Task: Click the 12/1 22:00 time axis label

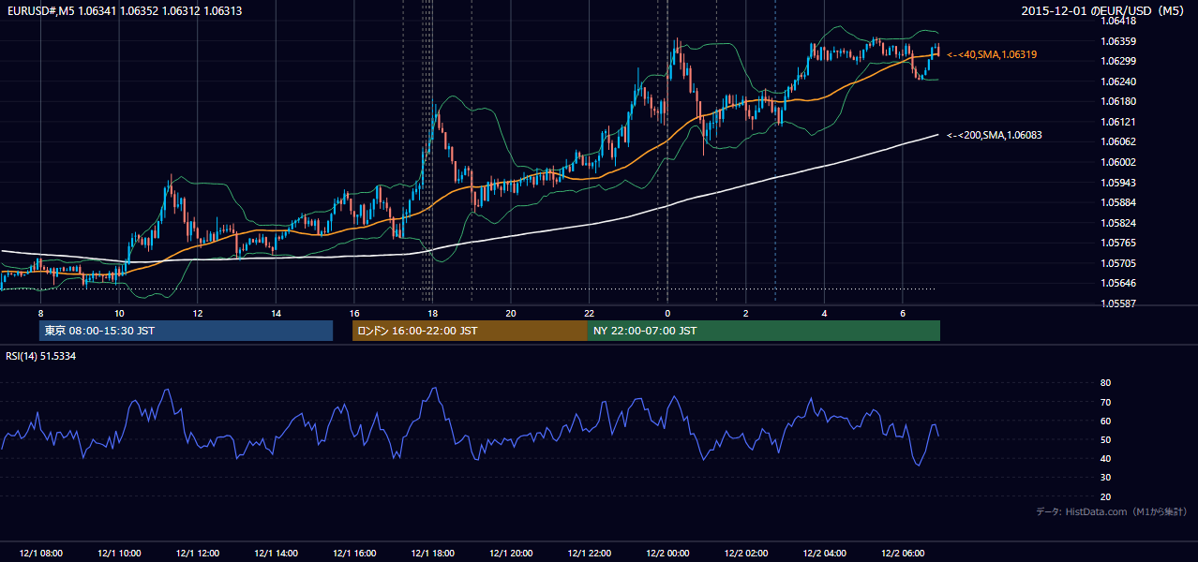Action: point(589,554)
